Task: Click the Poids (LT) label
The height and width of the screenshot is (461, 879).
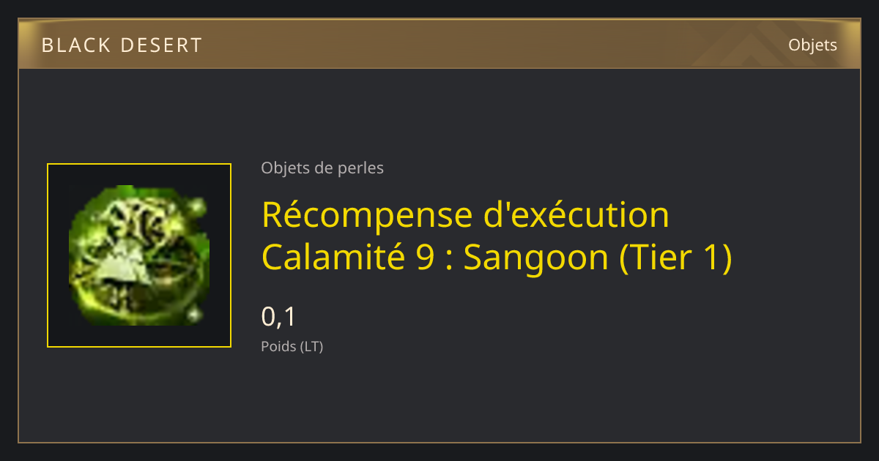Action: coord(292,347)
